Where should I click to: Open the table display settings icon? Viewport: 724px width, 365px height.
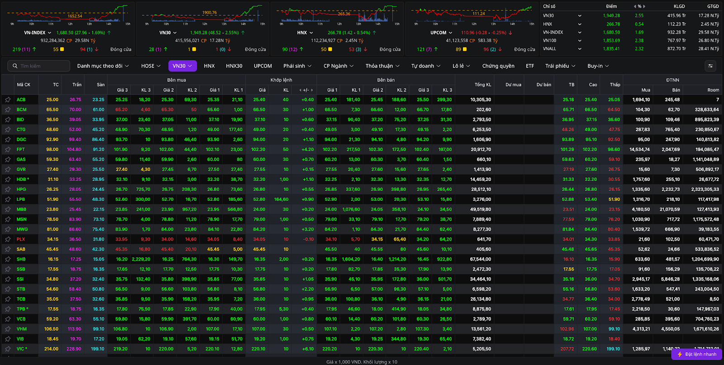pos(710,66)
